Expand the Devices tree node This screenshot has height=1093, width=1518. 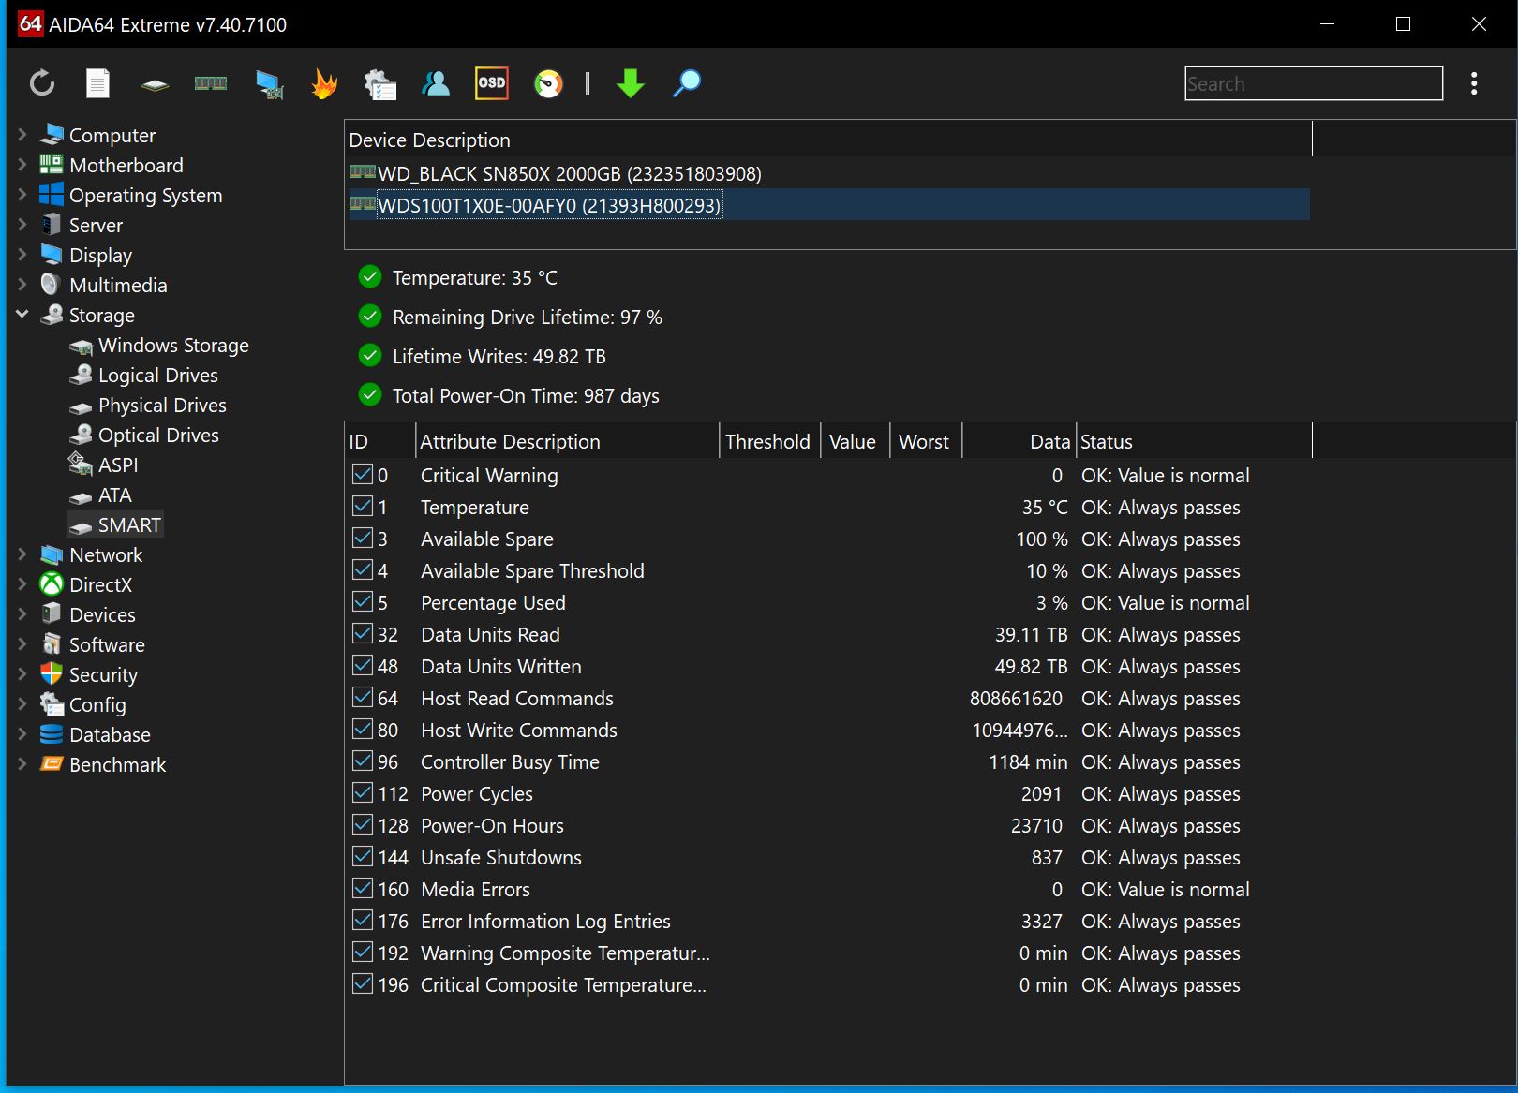(22, 614)
